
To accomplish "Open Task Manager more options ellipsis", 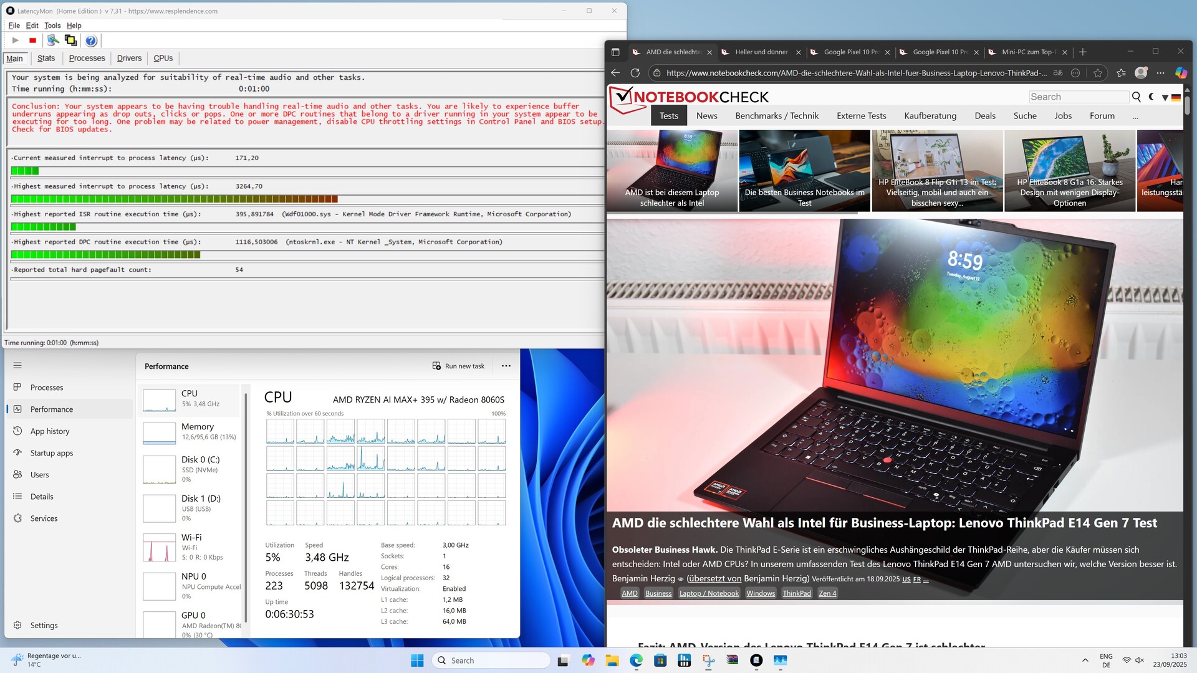I will click(x=506, y=366).
